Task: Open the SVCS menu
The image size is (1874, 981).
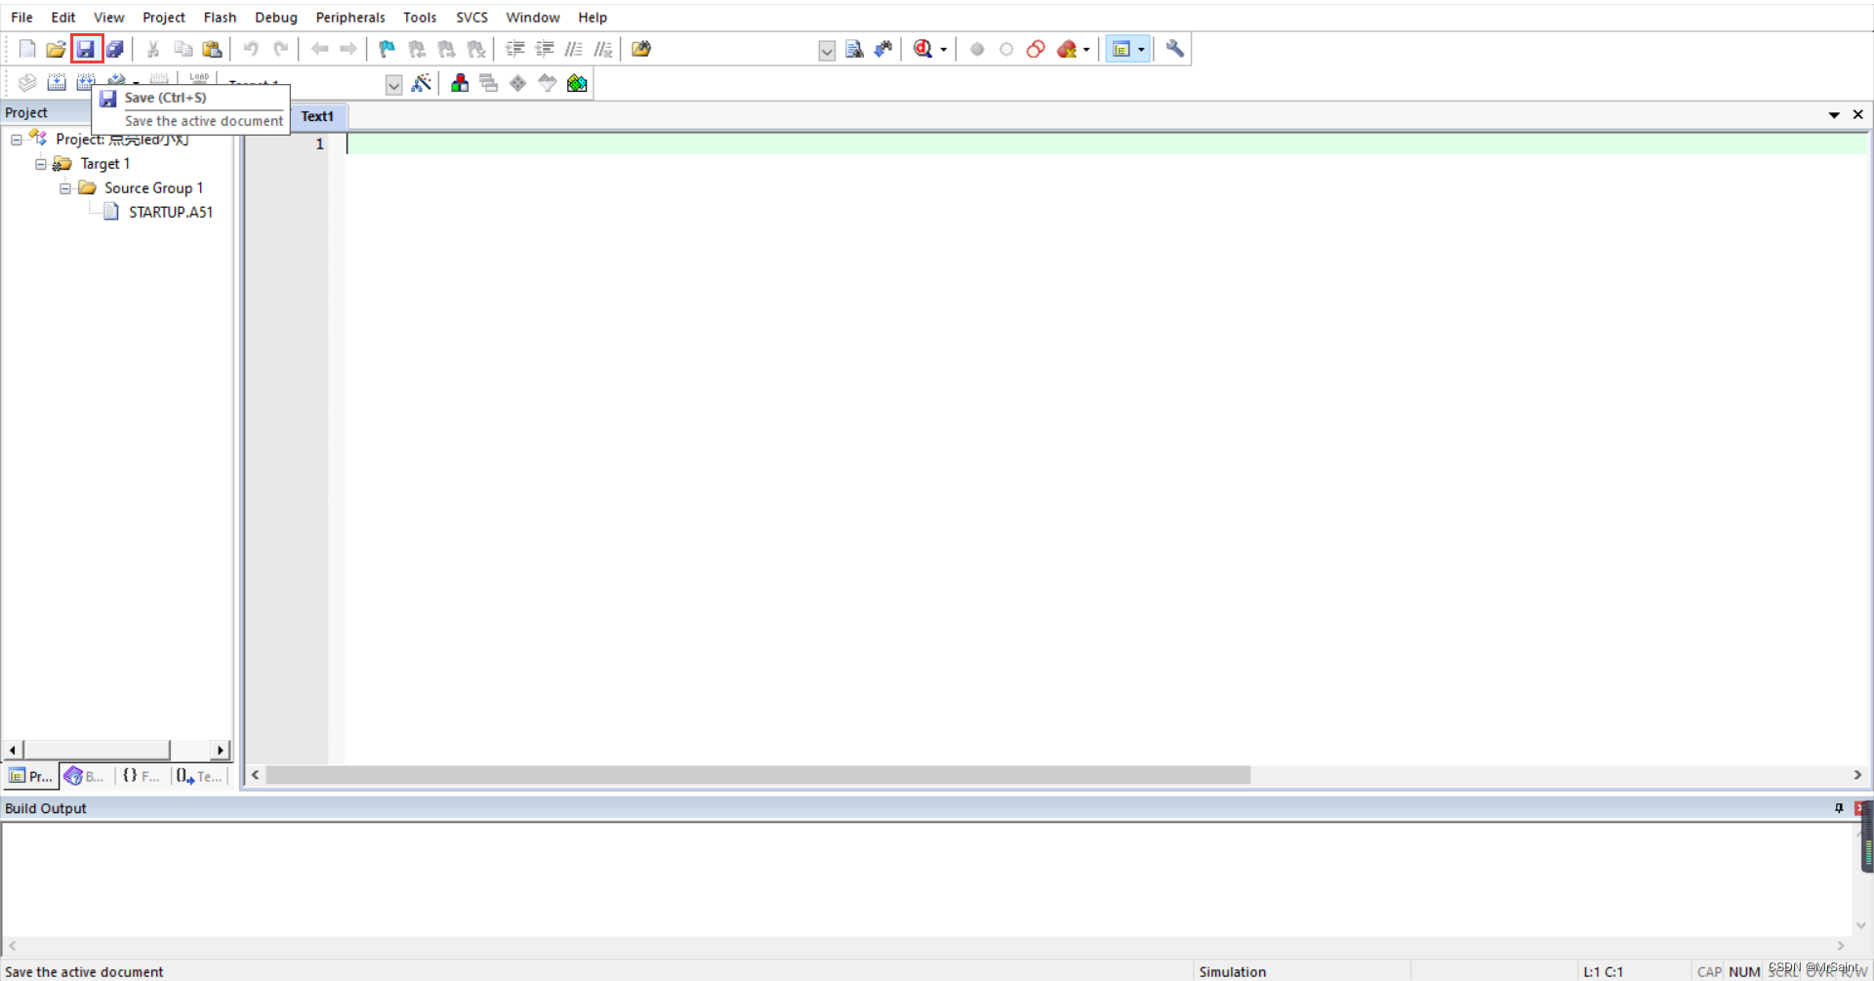Action: point(471,18)
